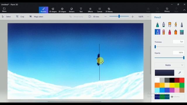This screenshot has height=105, width=187.
Task: Open the Matte material dropdown
Action: coord(169,65)
